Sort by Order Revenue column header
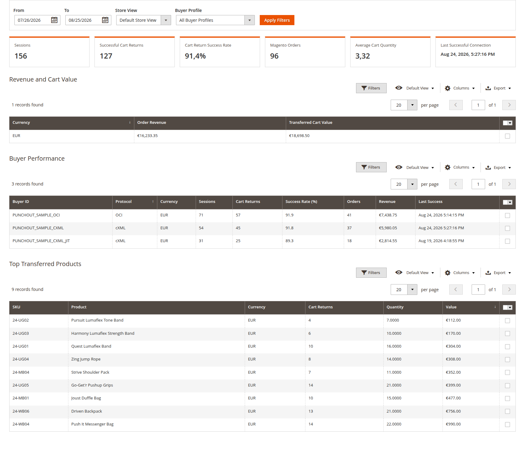 pos(210,123)
